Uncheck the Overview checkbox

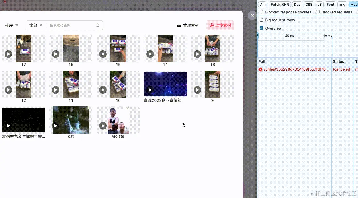261,28
